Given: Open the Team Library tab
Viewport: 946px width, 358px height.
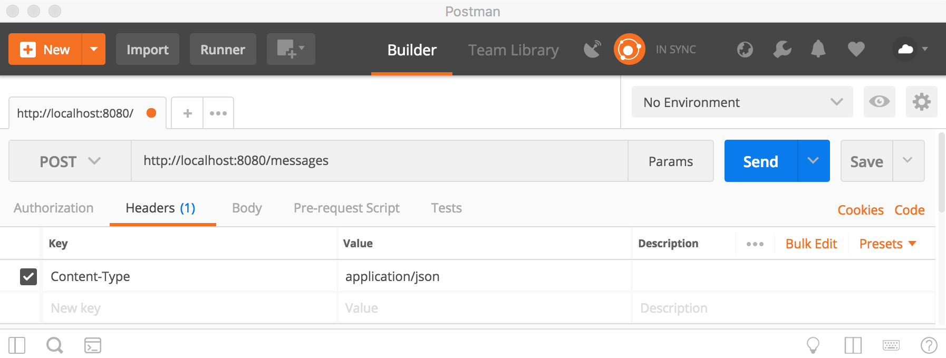Looking at the screenshot, I should (513, 50).
